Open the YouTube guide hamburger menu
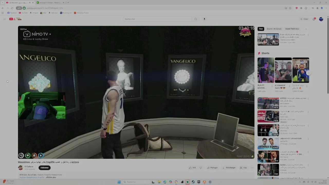This screenshot has height=185, width=329. 4,19
